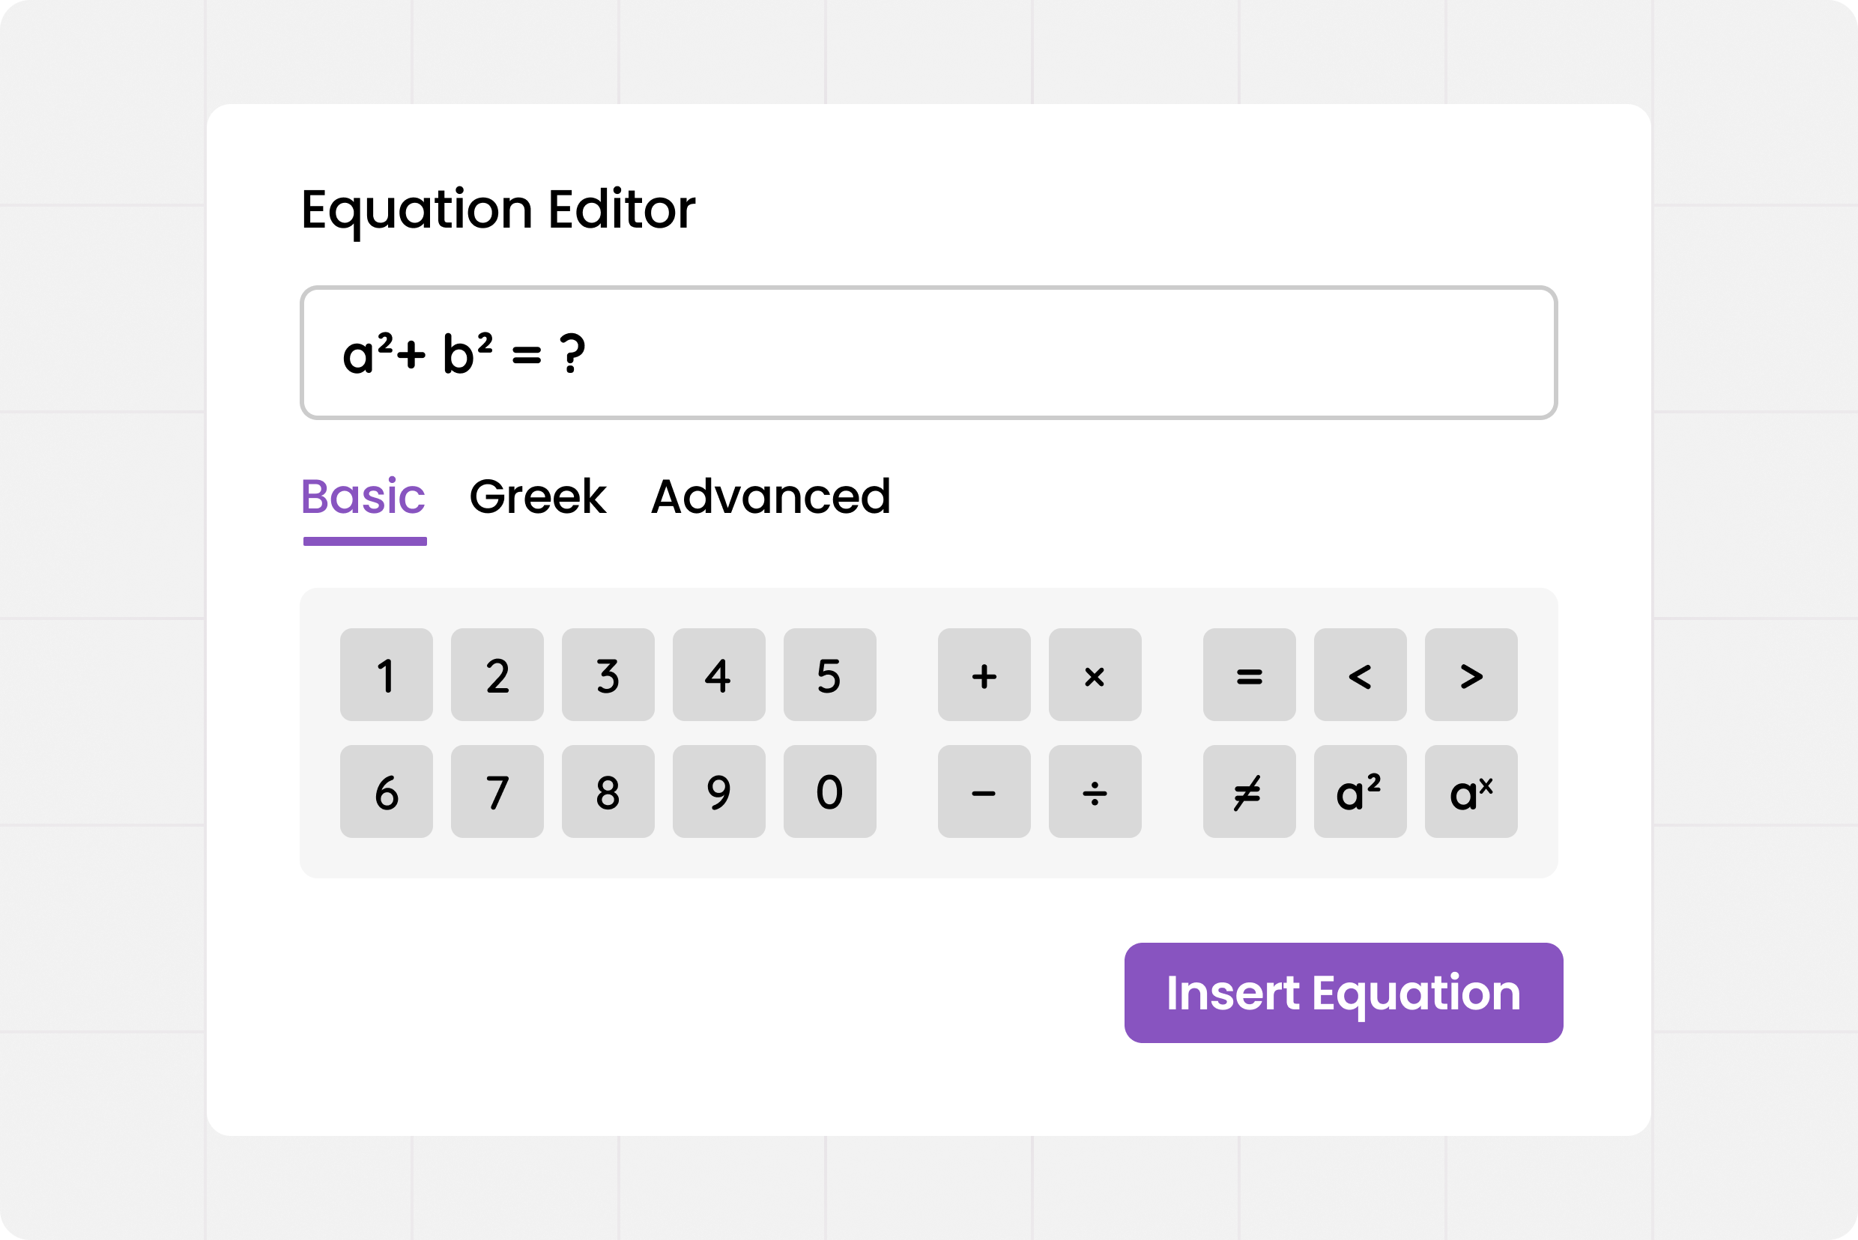Switch to the Greek tab

[x=537, y=496]
